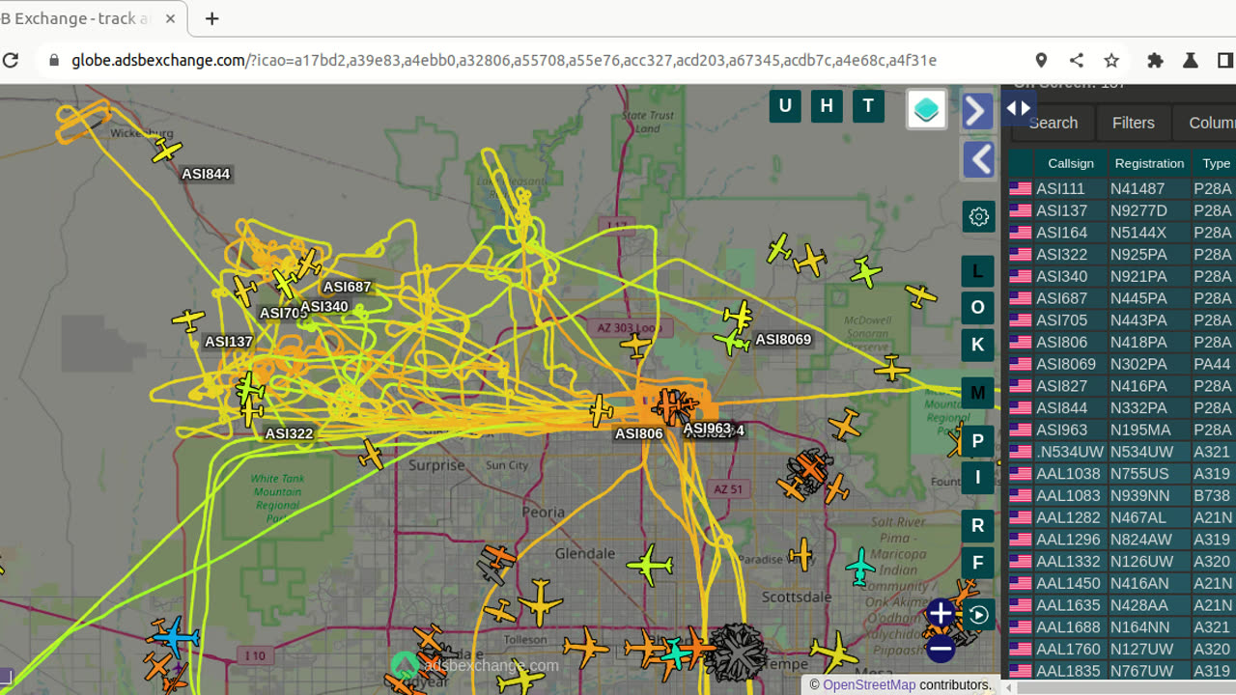Open the map layers selector icon
Image resolution: width=1236 pixels, height=695 pixels.
click(x=926, y=109)
